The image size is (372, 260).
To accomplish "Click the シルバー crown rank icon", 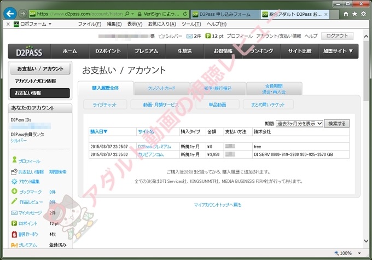I will 161,36.
